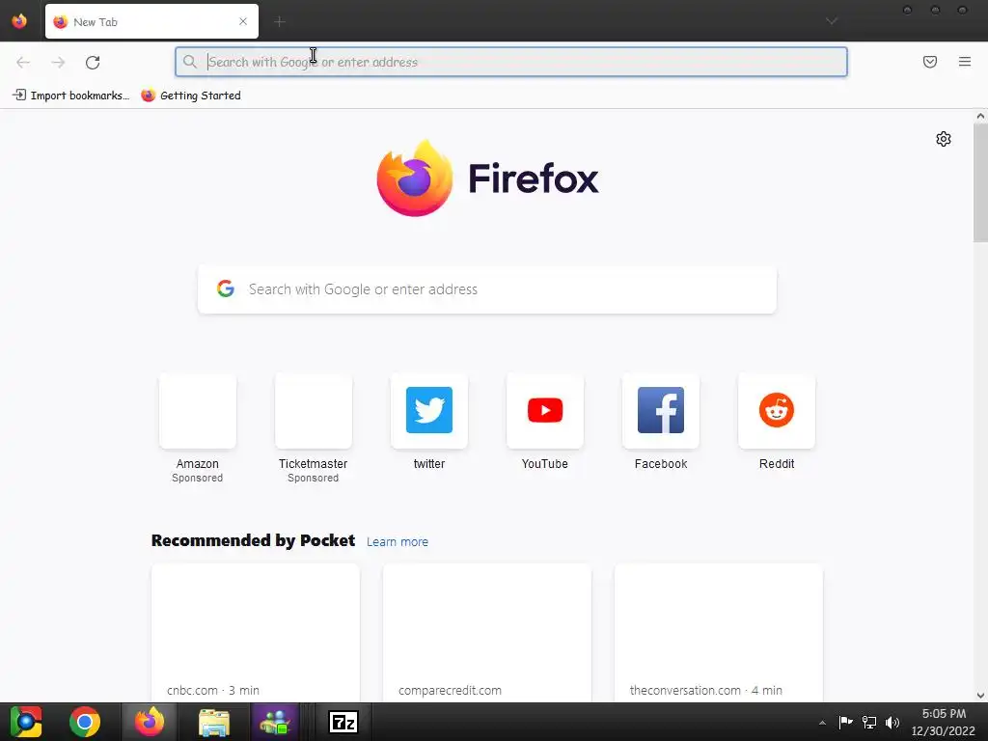Image resolution: width=988 pixels, height=741 pixels.
Task: Open the users app in the taskbar
Action: click(275, 722)
